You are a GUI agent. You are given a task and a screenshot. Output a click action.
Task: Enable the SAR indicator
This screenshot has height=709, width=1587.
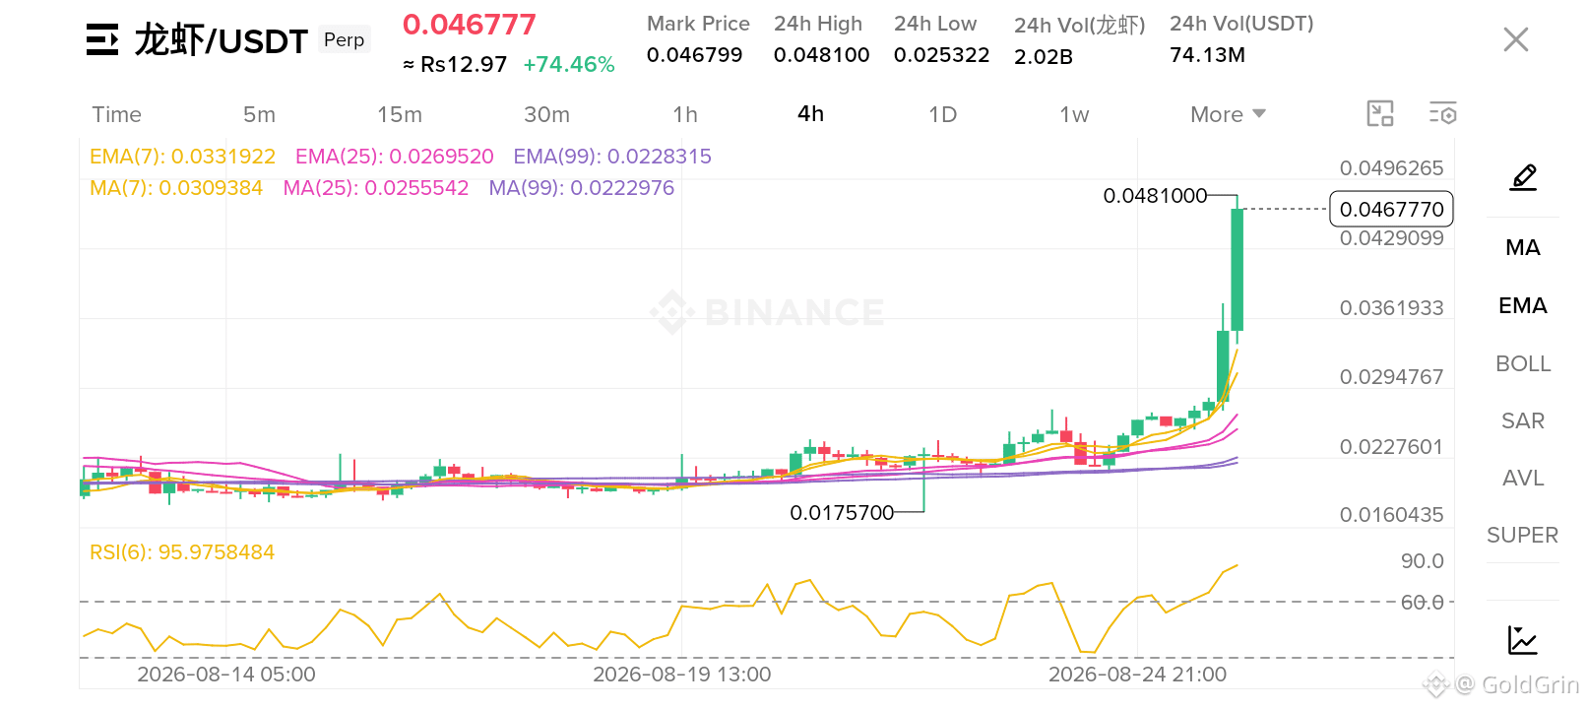click(1523, 421)
